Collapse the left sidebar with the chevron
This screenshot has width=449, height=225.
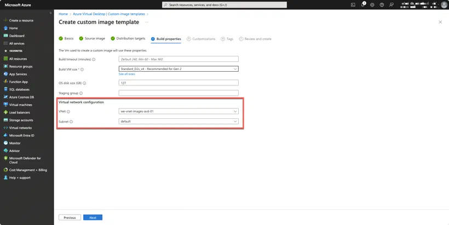(51, 13)
